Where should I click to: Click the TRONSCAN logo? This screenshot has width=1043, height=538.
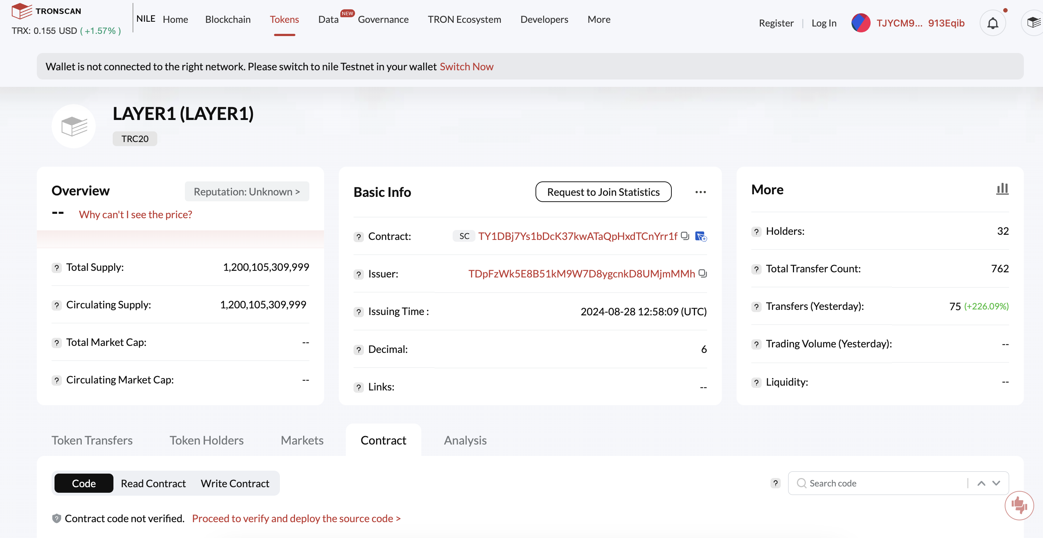click(46, 11)
